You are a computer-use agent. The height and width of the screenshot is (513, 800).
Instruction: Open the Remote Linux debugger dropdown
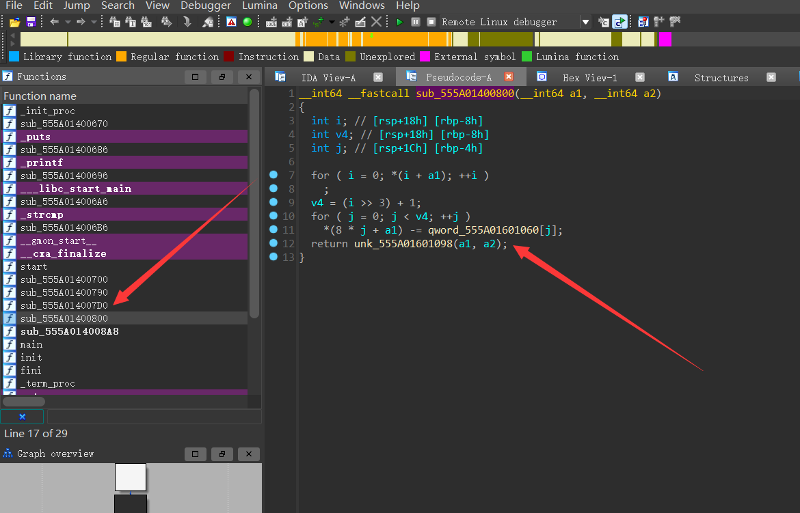coord(585,22)
